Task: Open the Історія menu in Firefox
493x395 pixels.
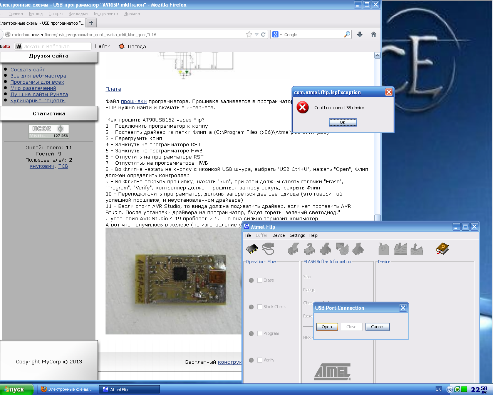Action: pyautogui.click(x=56, y=14)
